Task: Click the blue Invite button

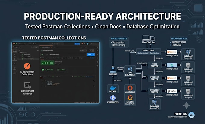Action: [77, 44]
